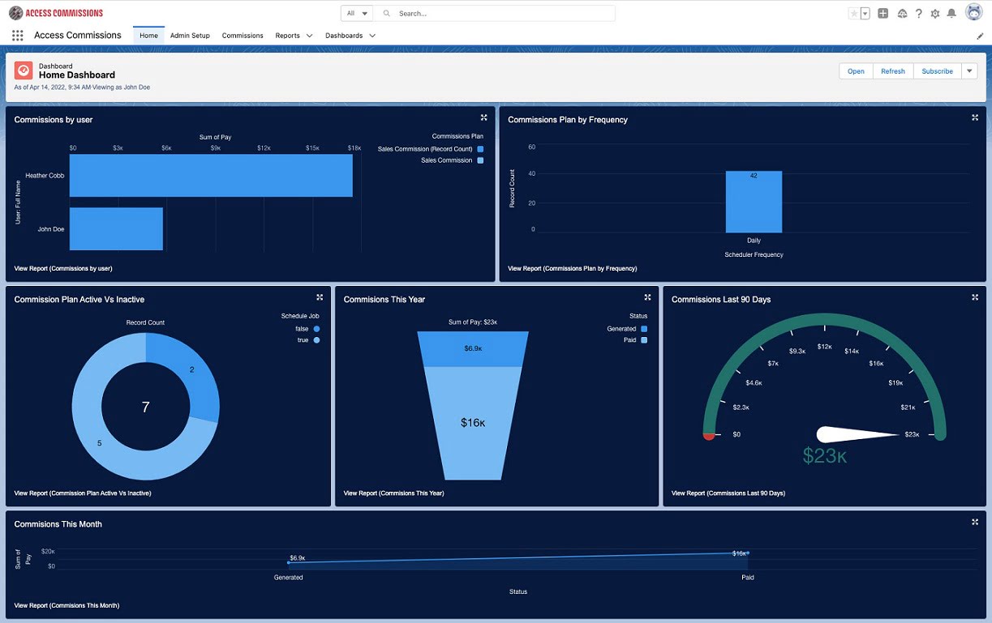Open the App Launcher grid icon
Screen dimensions: 992x623
[x=18, y=36]
